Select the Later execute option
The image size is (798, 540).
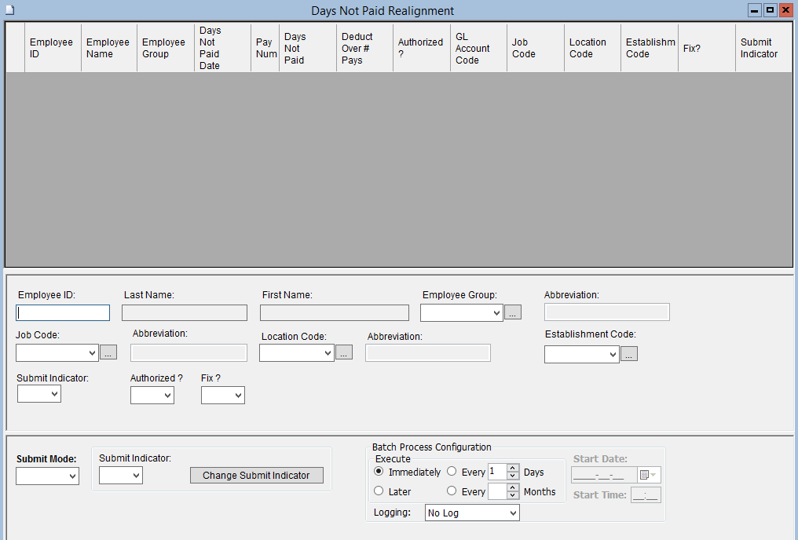379,491
